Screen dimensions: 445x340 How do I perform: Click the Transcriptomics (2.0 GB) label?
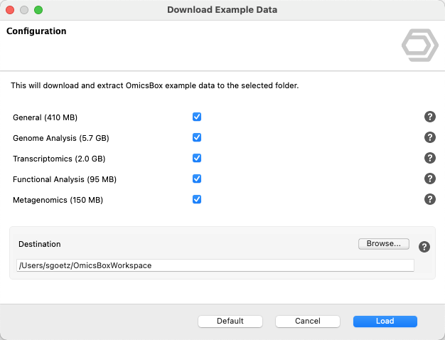pos(59,159)
